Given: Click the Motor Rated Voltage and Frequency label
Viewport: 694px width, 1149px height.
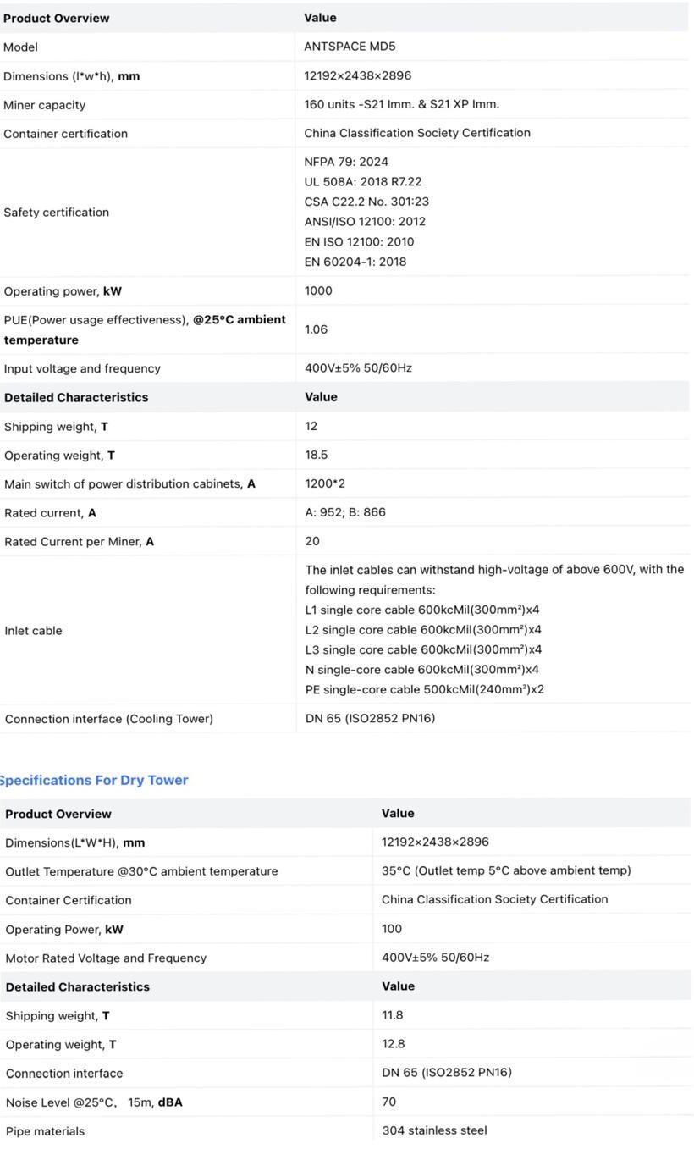Looking at the screenshot, I should (106, 958).
